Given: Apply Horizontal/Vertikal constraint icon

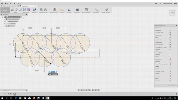Looking at the screenshot, I should coord(170,71).
